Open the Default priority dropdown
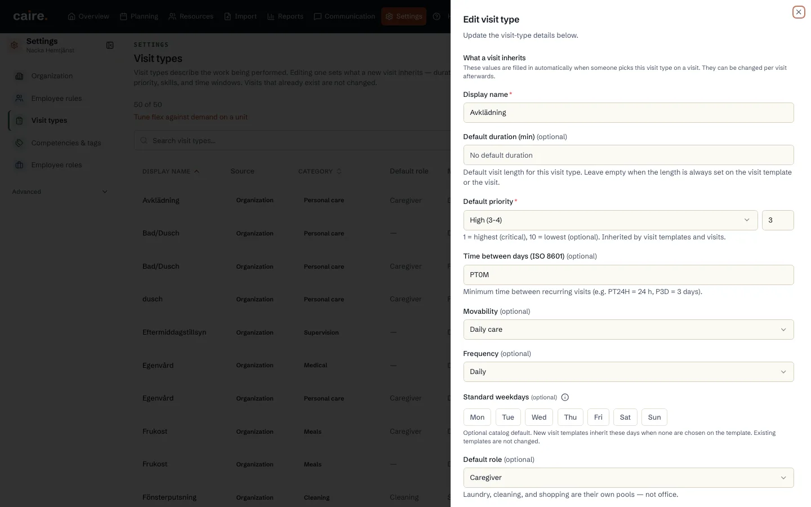The height and width of the screenshot is (507, 811). pyautogui.click(x=610, y=220)
